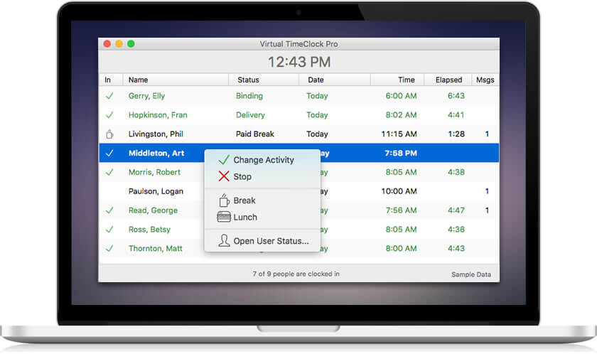Click green checkmark icon beside Change Activity
Viewport: 597px width, 354px height.
[x=224, y=159]
